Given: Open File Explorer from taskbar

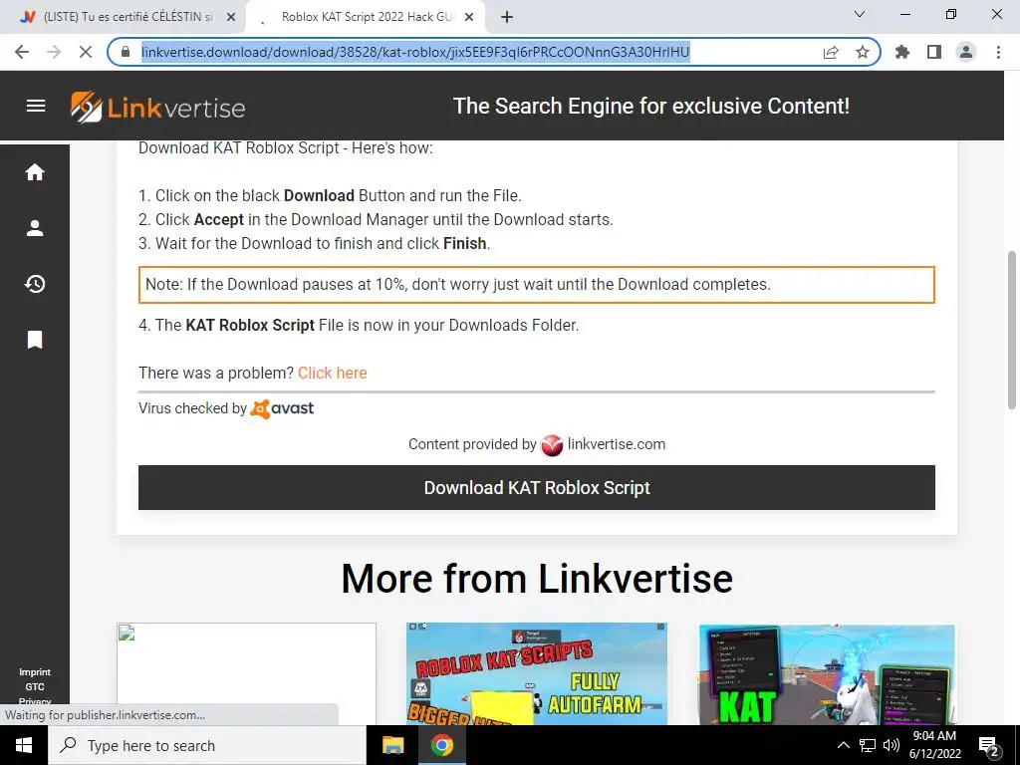Looking at the screenshot, I should click(392, 745).
